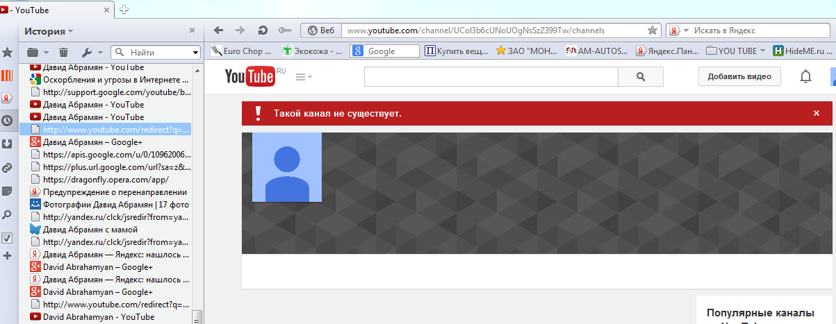Open the Bookmarks star panel in sidebar

(x=8, y=52)
